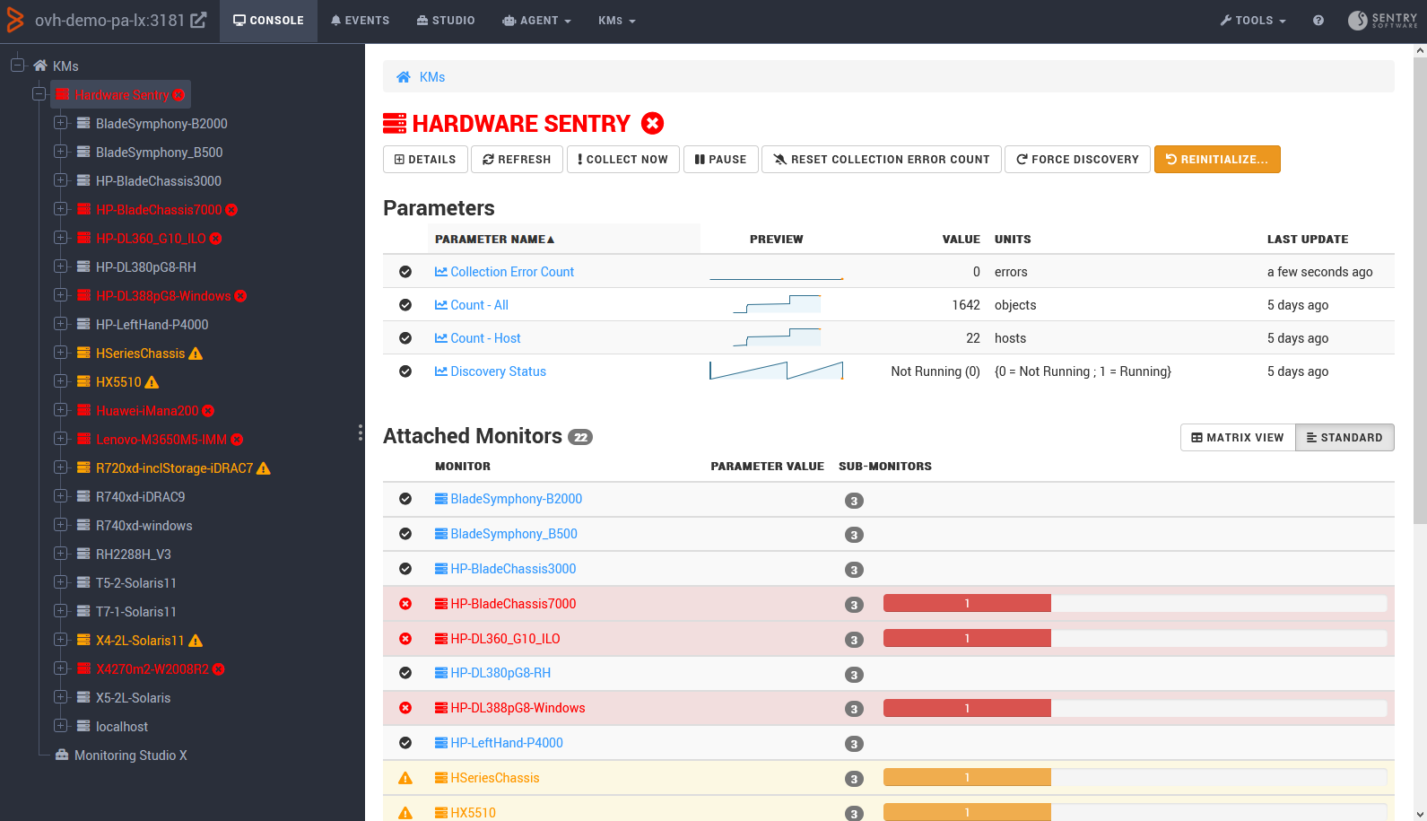Viewport: 1427px width, 821px height.
Task: Click the warning status icon in HSeriesChassis monitor row
Action: click(x=405, y=778)
